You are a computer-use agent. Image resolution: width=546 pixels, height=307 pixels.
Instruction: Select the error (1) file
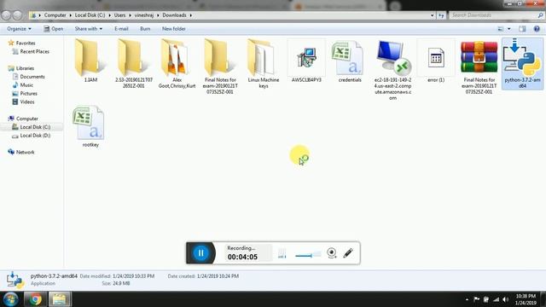[436, 61]
